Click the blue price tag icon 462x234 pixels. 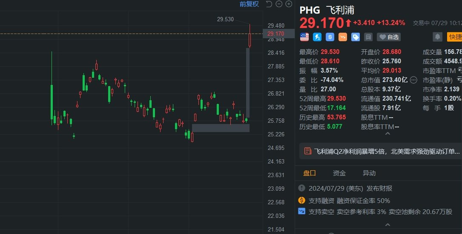pos(356,37)
